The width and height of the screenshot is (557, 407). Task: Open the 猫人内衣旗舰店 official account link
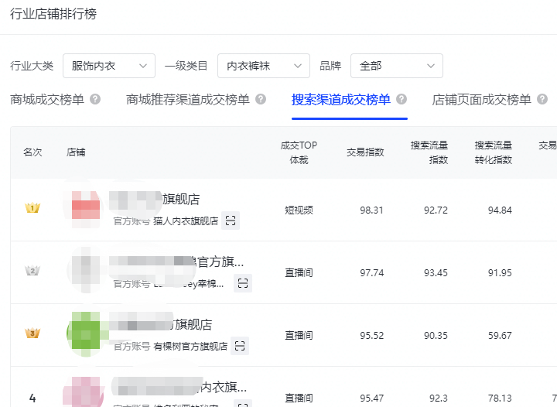pyautogui.click(x=186, y=221)
